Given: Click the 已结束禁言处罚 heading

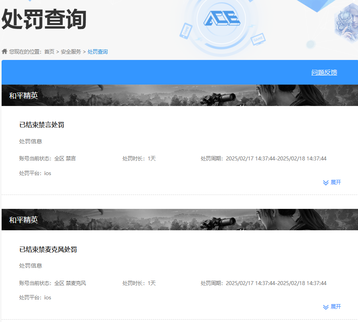Looking at the screenshot, I should tap(42, 125).
